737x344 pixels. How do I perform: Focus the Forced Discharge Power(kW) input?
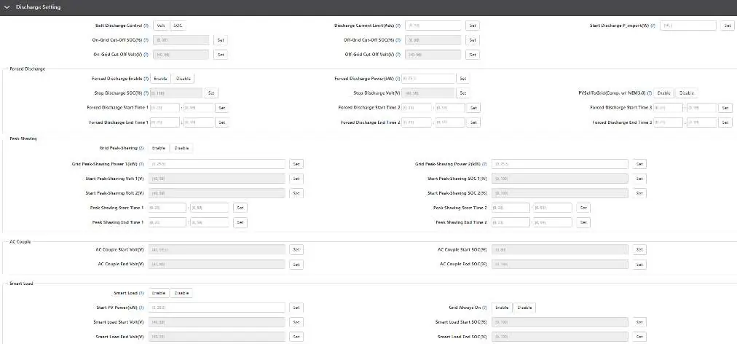(x=427, y=79)
